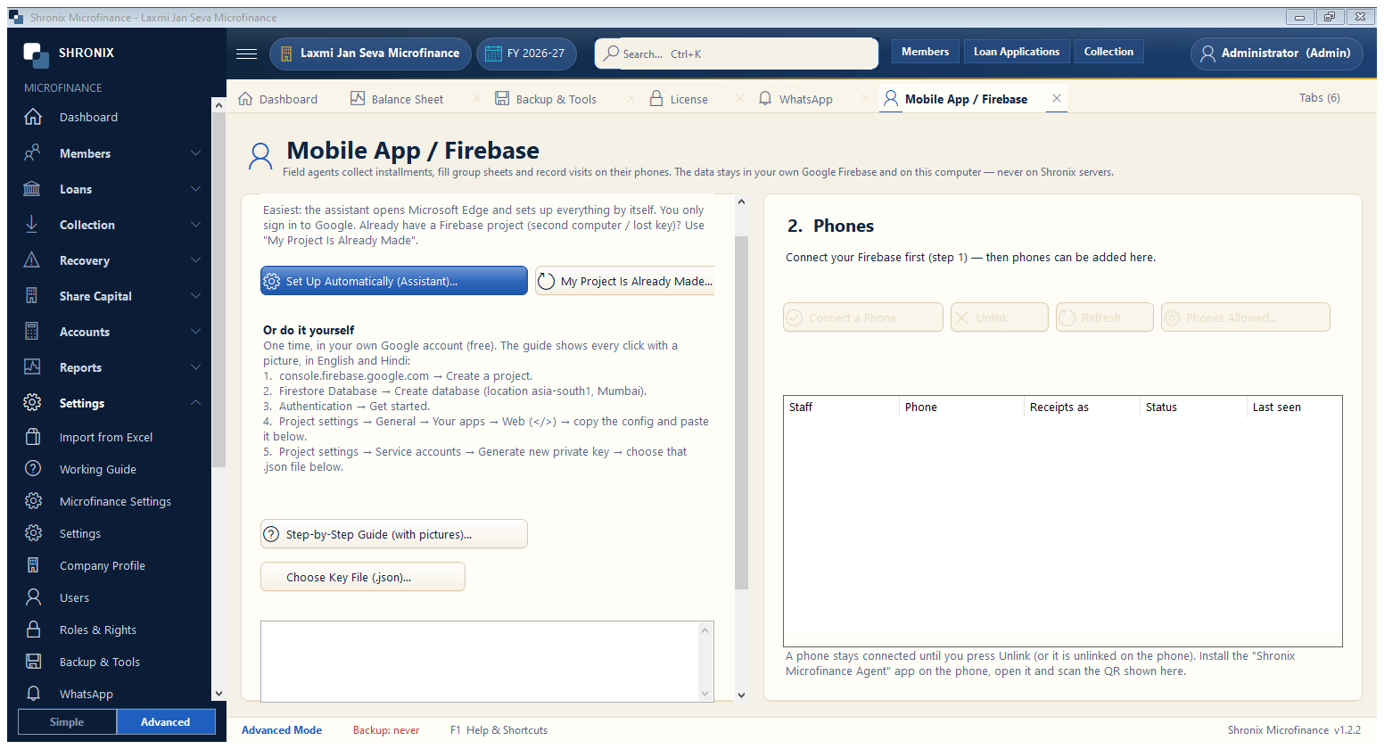Click My Project Is Already Made button
The width and height of the screenshot is (1384, 749).
pyautogui.click(x=625, y=281)
